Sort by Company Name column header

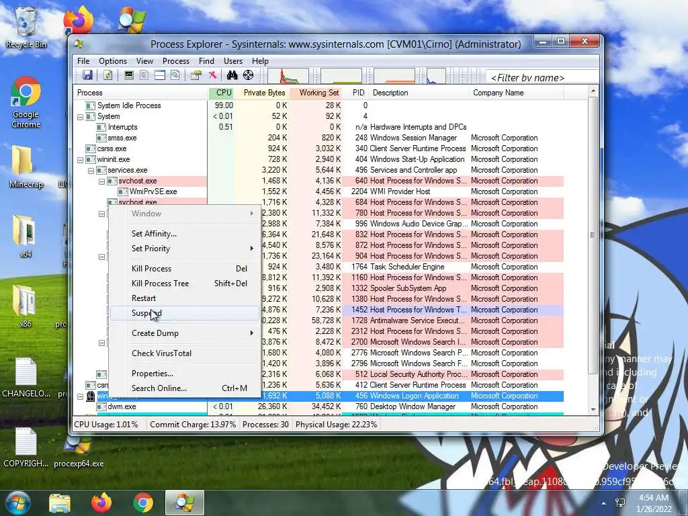click(x=516, y=93)
